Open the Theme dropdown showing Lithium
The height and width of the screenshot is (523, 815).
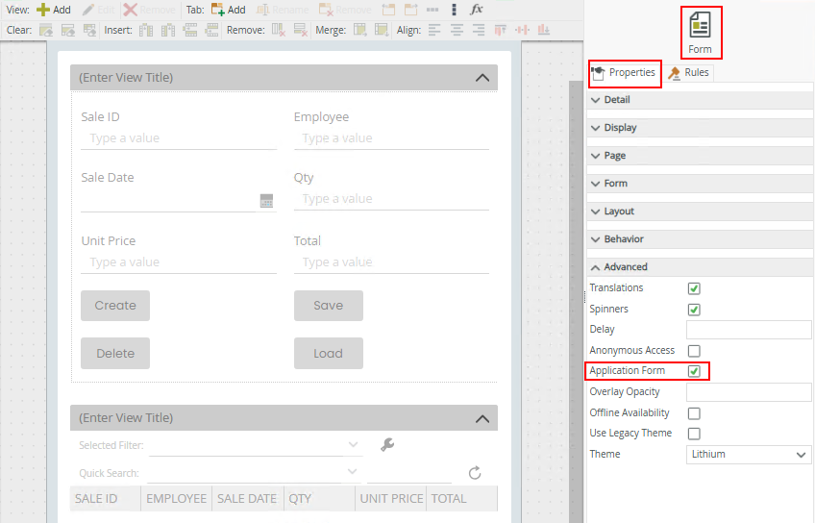click(x=749, y=455)
